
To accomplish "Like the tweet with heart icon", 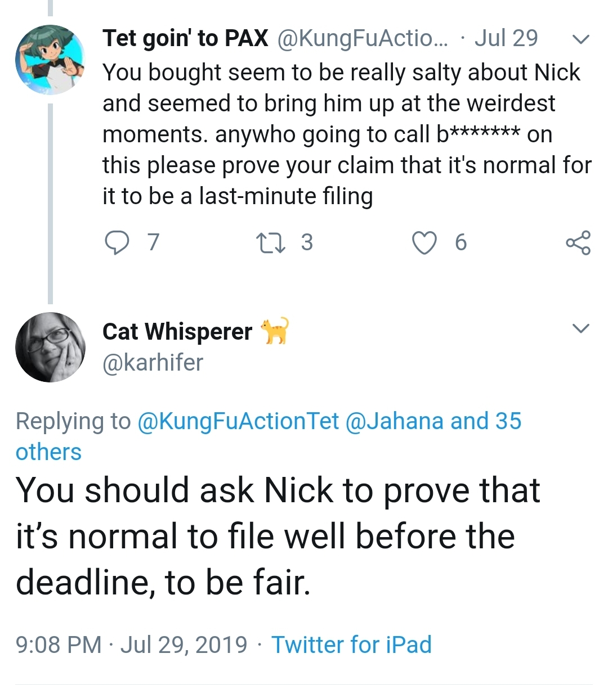I will pos(424,243).
